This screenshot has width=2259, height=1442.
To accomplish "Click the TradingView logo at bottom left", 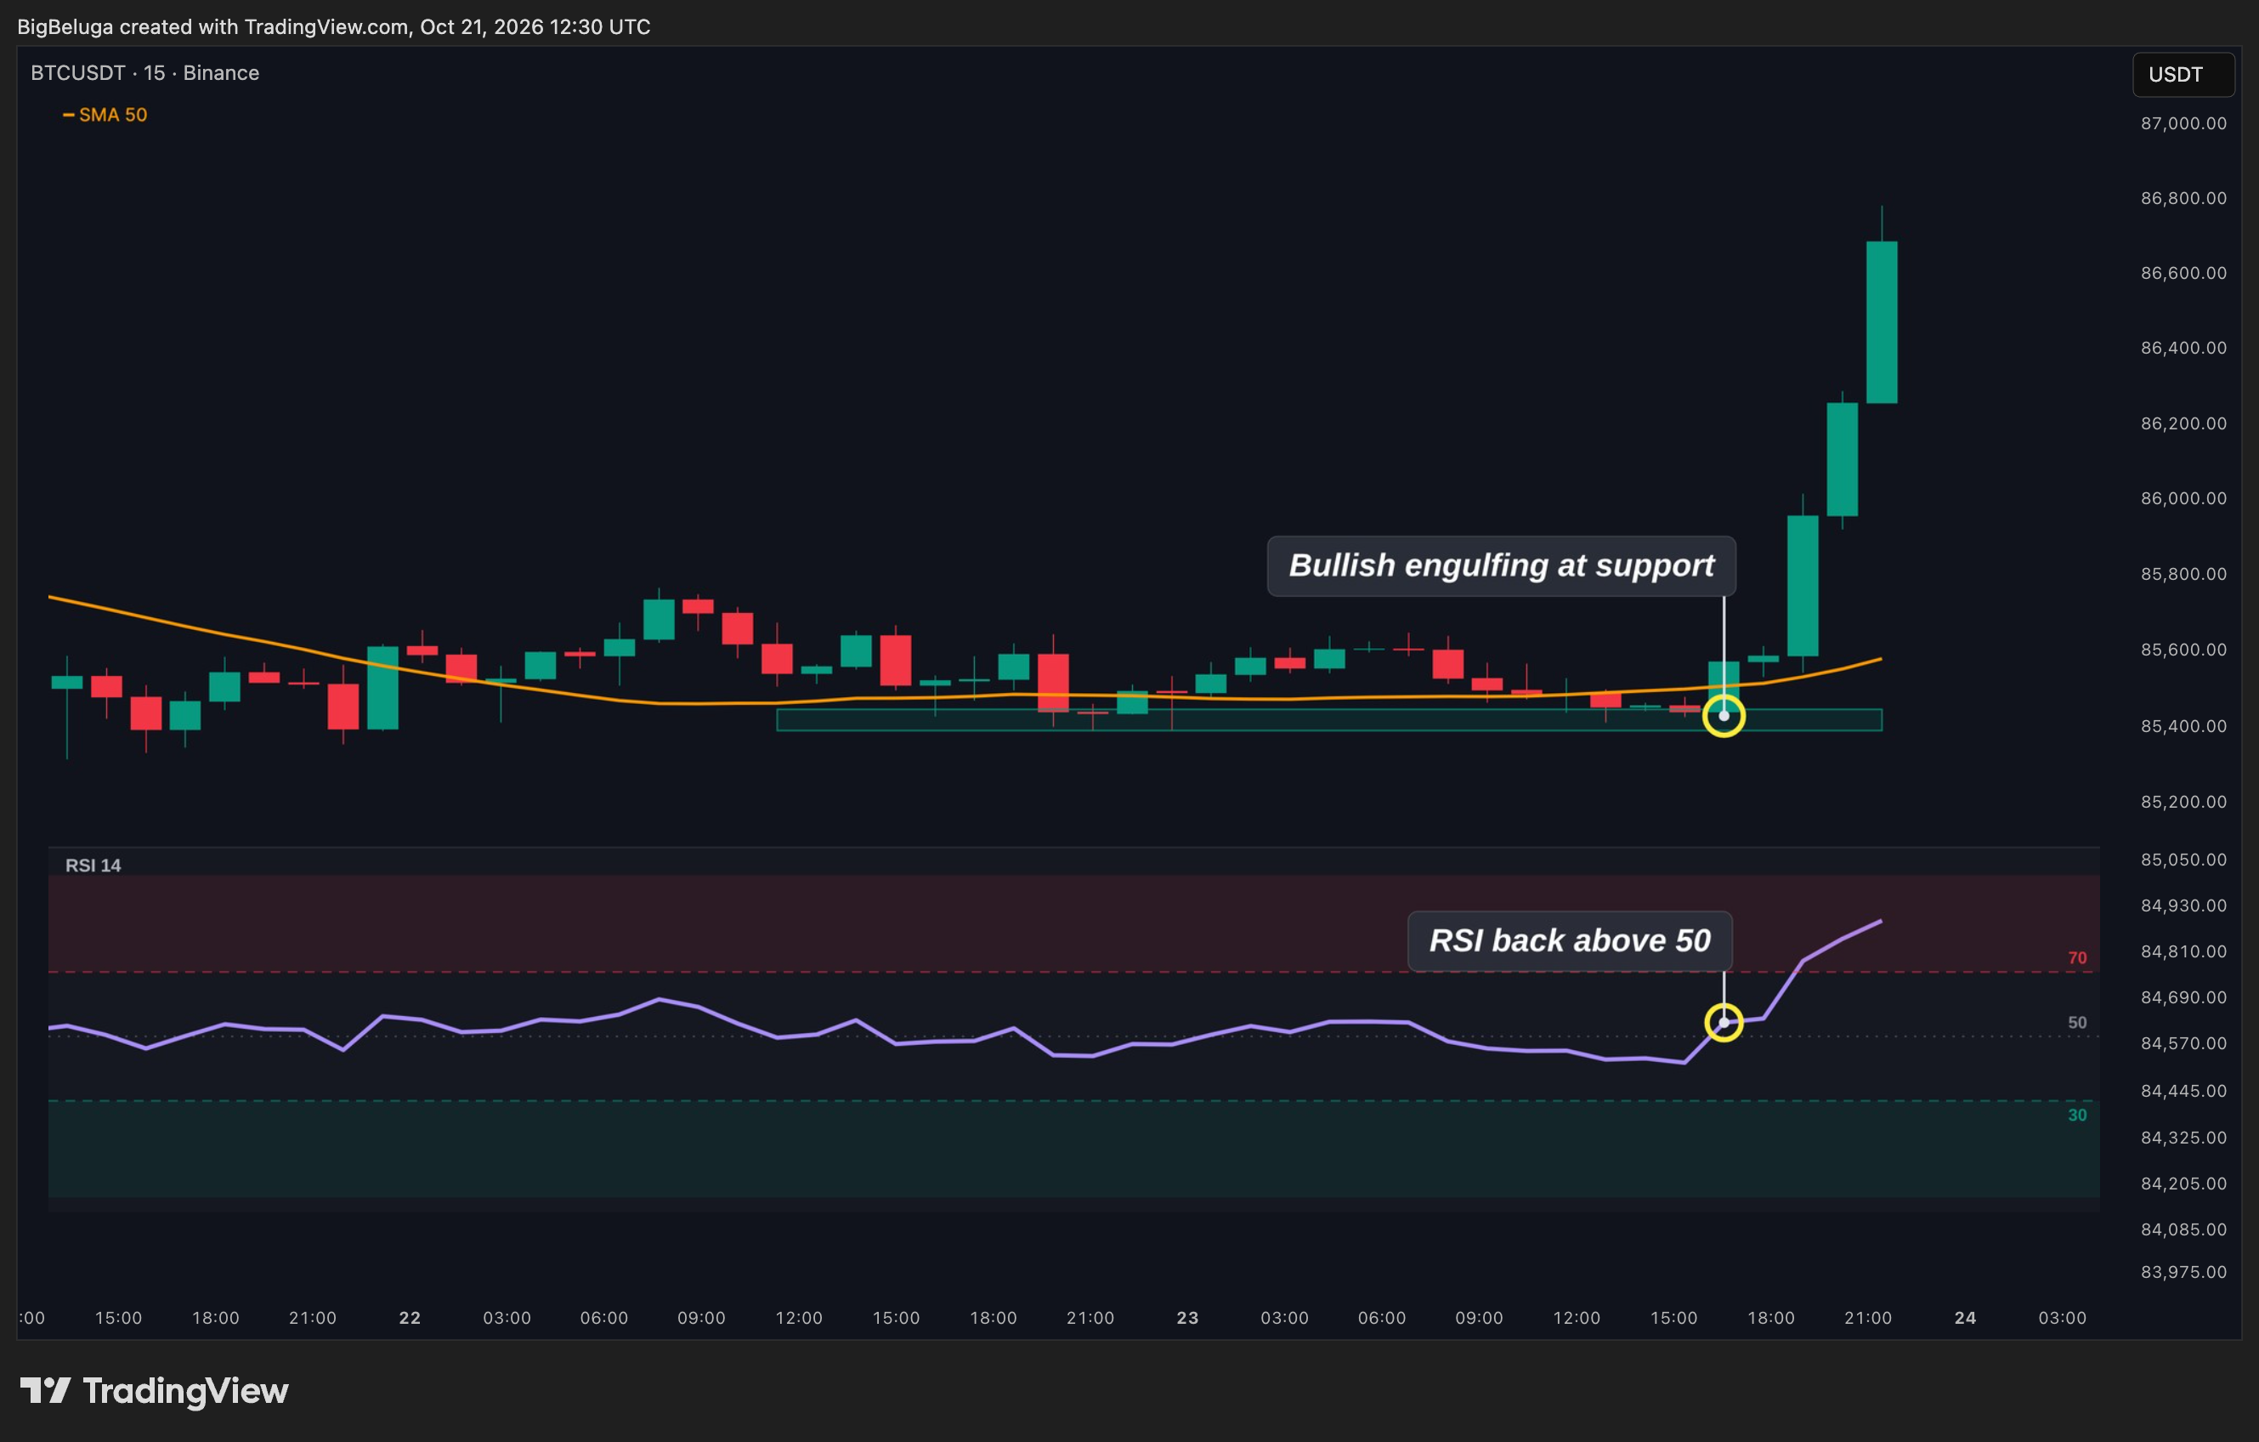I will click(x=154, y=1390).
